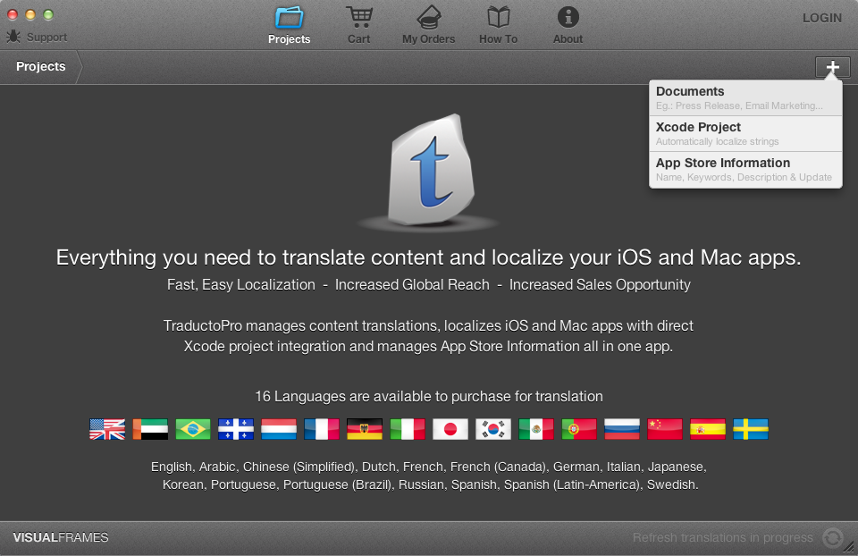
Task: Click the France flag icon
Action: 322,429
